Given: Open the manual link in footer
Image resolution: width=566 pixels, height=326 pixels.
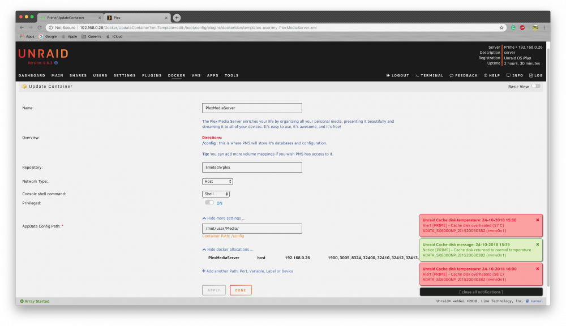Looking at the screenshot, I should coord(534,301).
